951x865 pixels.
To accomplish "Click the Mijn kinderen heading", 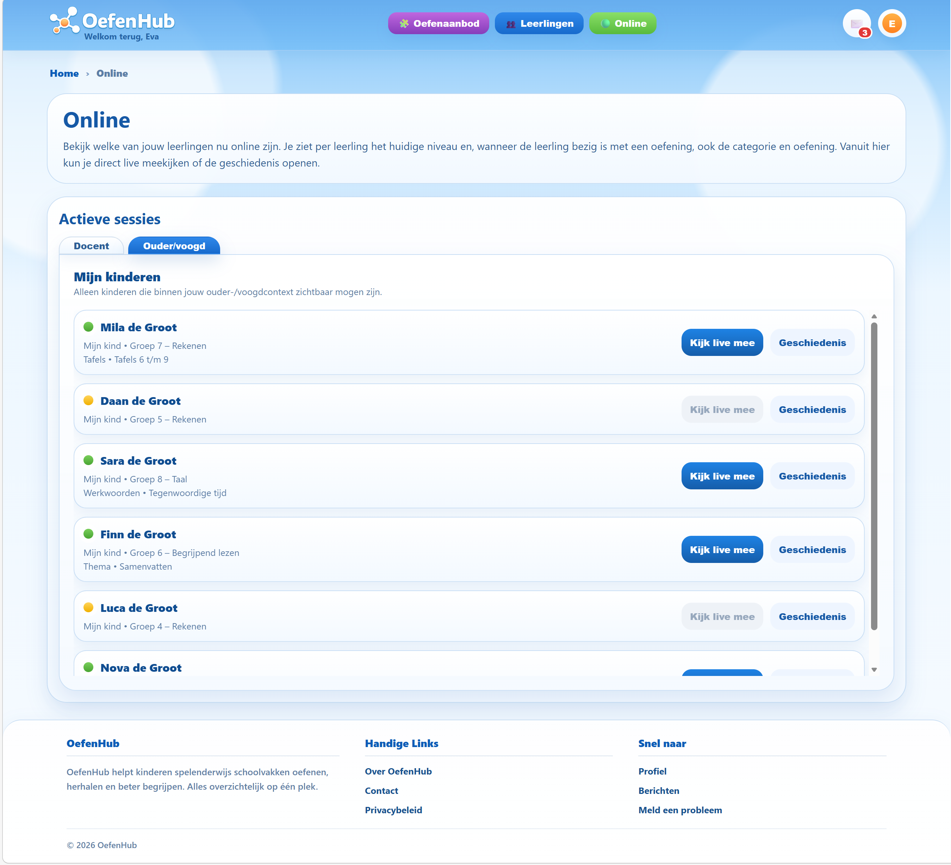I will click(117, 277).
